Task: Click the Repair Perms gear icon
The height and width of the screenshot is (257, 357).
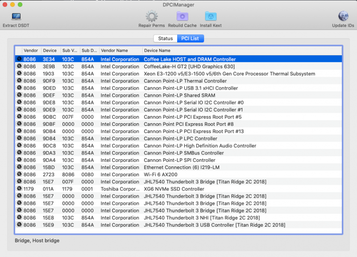Action: click(152, 17)
